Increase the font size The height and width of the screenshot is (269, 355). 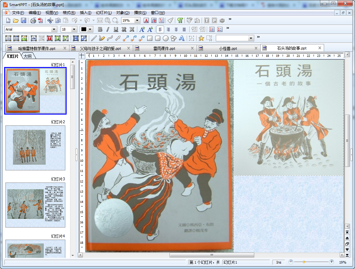click(142, 29)
